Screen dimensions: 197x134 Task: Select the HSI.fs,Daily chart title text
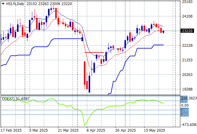(x=15, y=4)
